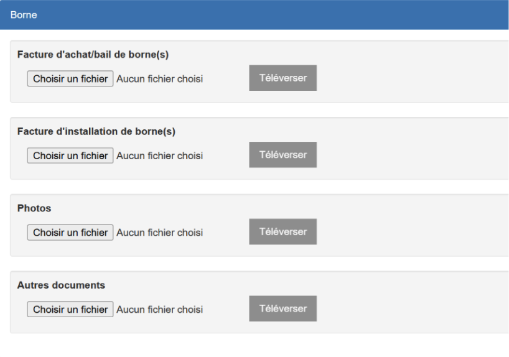Click empty space right of the Photos Téléverser button
This screenshot has width=509, height=357.
pyautogui.click(x=413, y=232)
